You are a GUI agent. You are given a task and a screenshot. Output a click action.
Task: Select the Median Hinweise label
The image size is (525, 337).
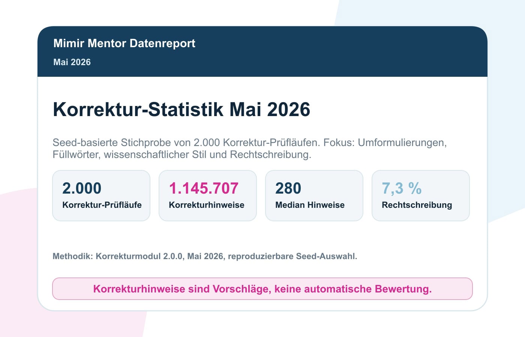click(x=310, y=205)
